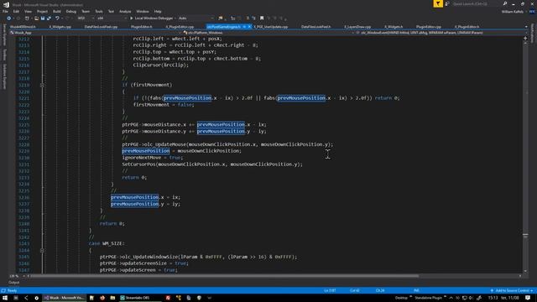Switch to the X_Widgets.h tab
This screenshot has height=302, width=537.
coord(394,26)
